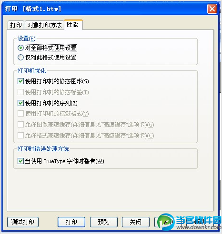Open the 对象打印方法 tab
Screen dimensions: 222x234
(x=44, y=25)
